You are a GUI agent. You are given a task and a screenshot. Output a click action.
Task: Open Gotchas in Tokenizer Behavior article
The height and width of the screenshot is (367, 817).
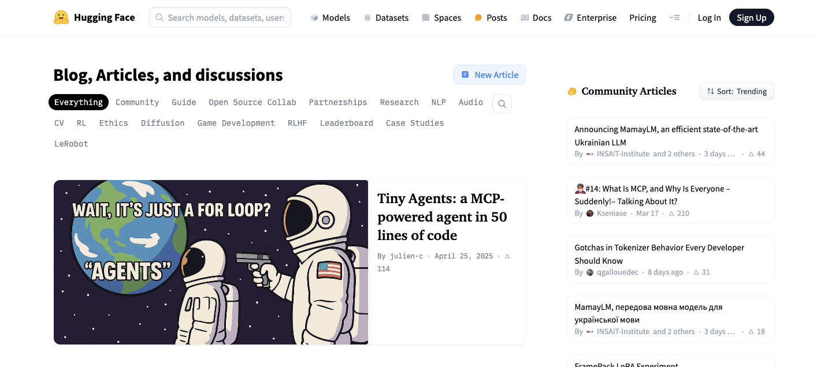point(659,254)
